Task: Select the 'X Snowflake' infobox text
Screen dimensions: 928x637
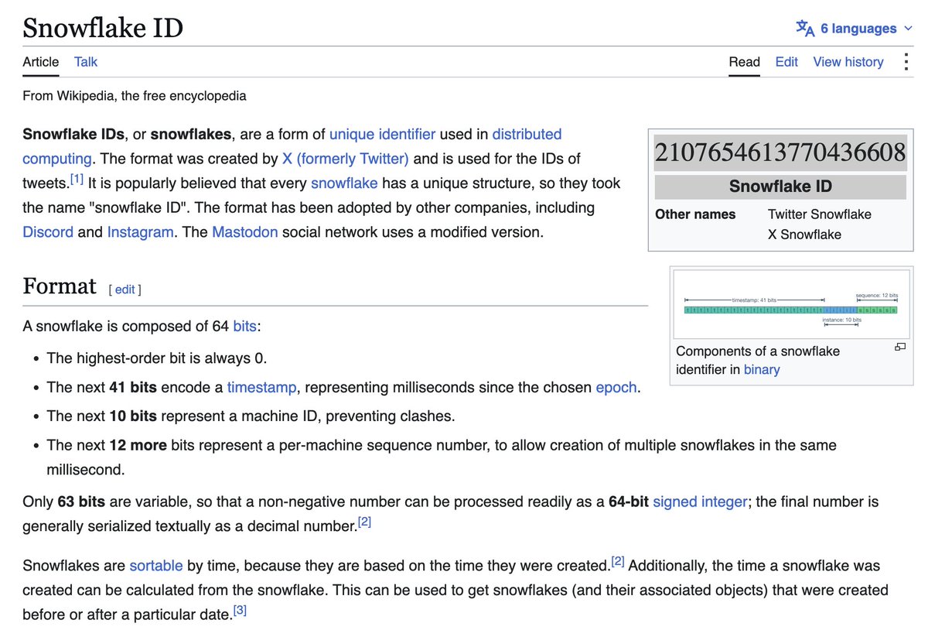Action: tap(804, 235)
